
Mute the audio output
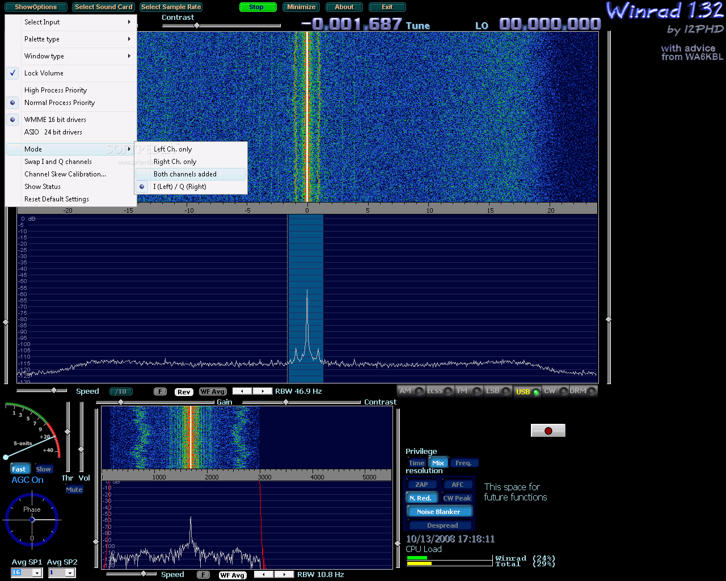pyautogui.click(x=74, y=490)
